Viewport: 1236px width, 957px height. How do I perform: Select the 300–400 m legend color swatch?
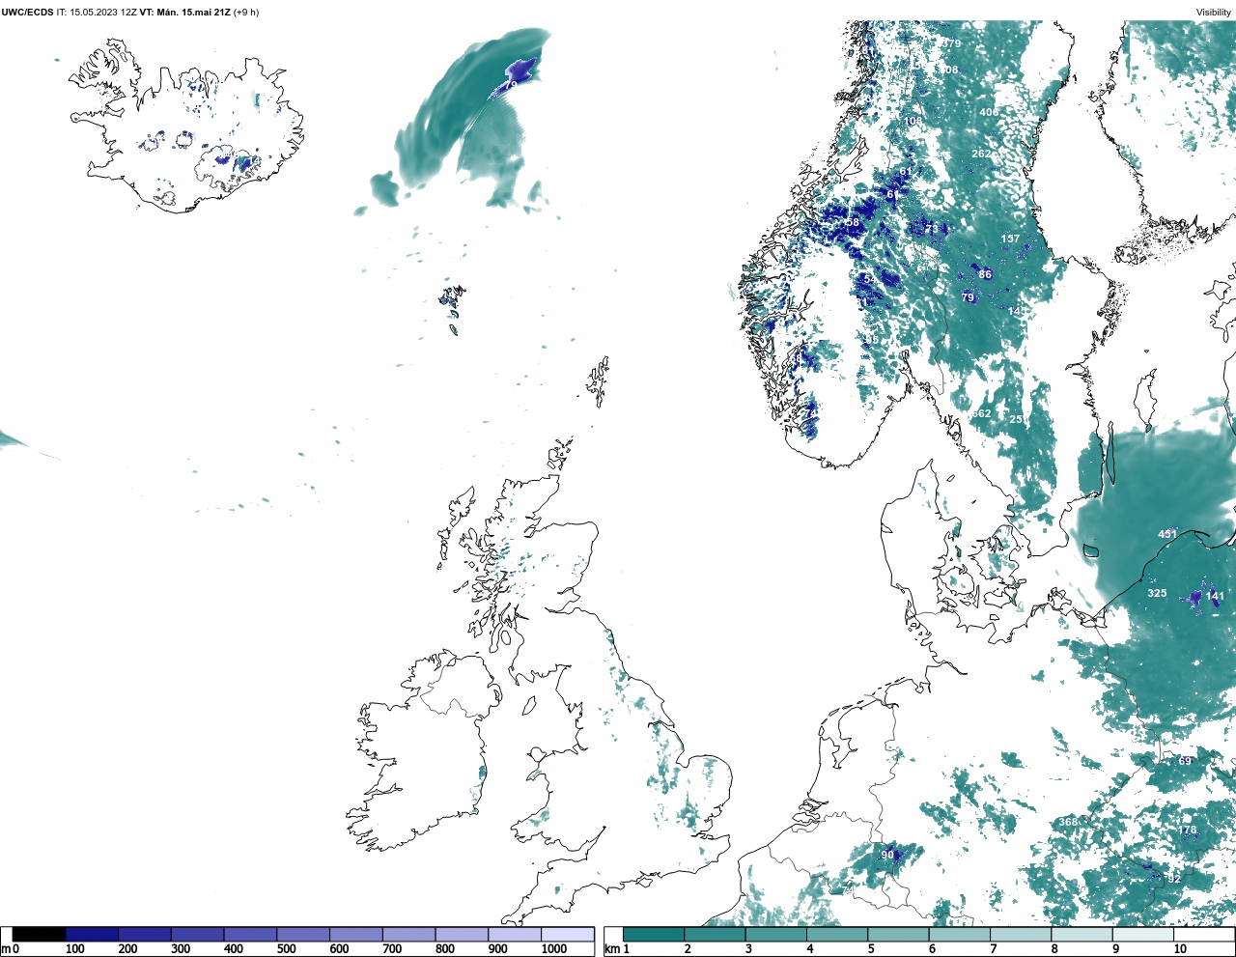coord(197,935)
